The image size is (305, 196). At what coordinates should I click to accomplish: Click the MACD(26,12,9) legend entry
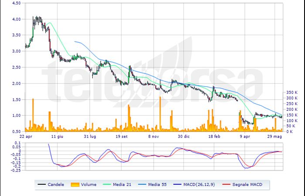pos(194,185)
